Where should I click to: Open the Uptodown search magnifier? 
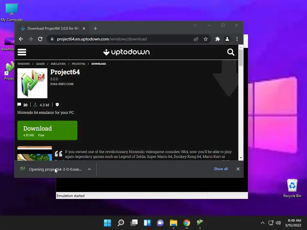[x=231, y=52]
